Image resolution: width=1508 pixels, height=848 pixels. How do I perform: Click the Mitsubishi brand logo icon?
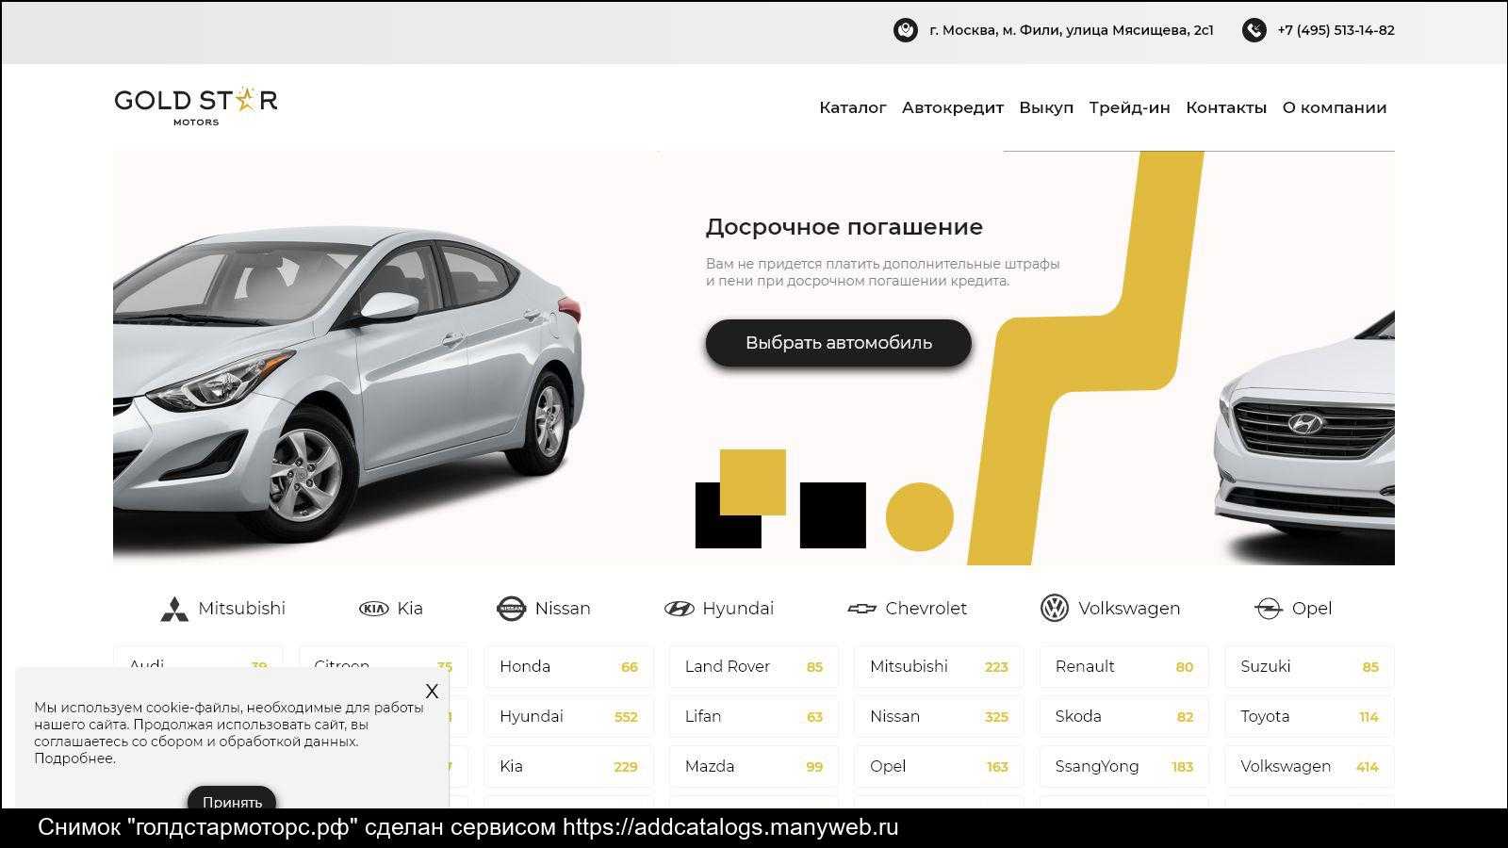pyautogui.click(x=173, y=610)
